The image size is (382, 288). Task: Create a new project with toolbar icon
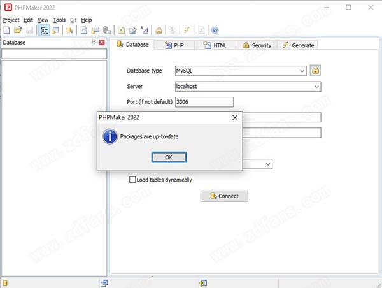[6, 31]
